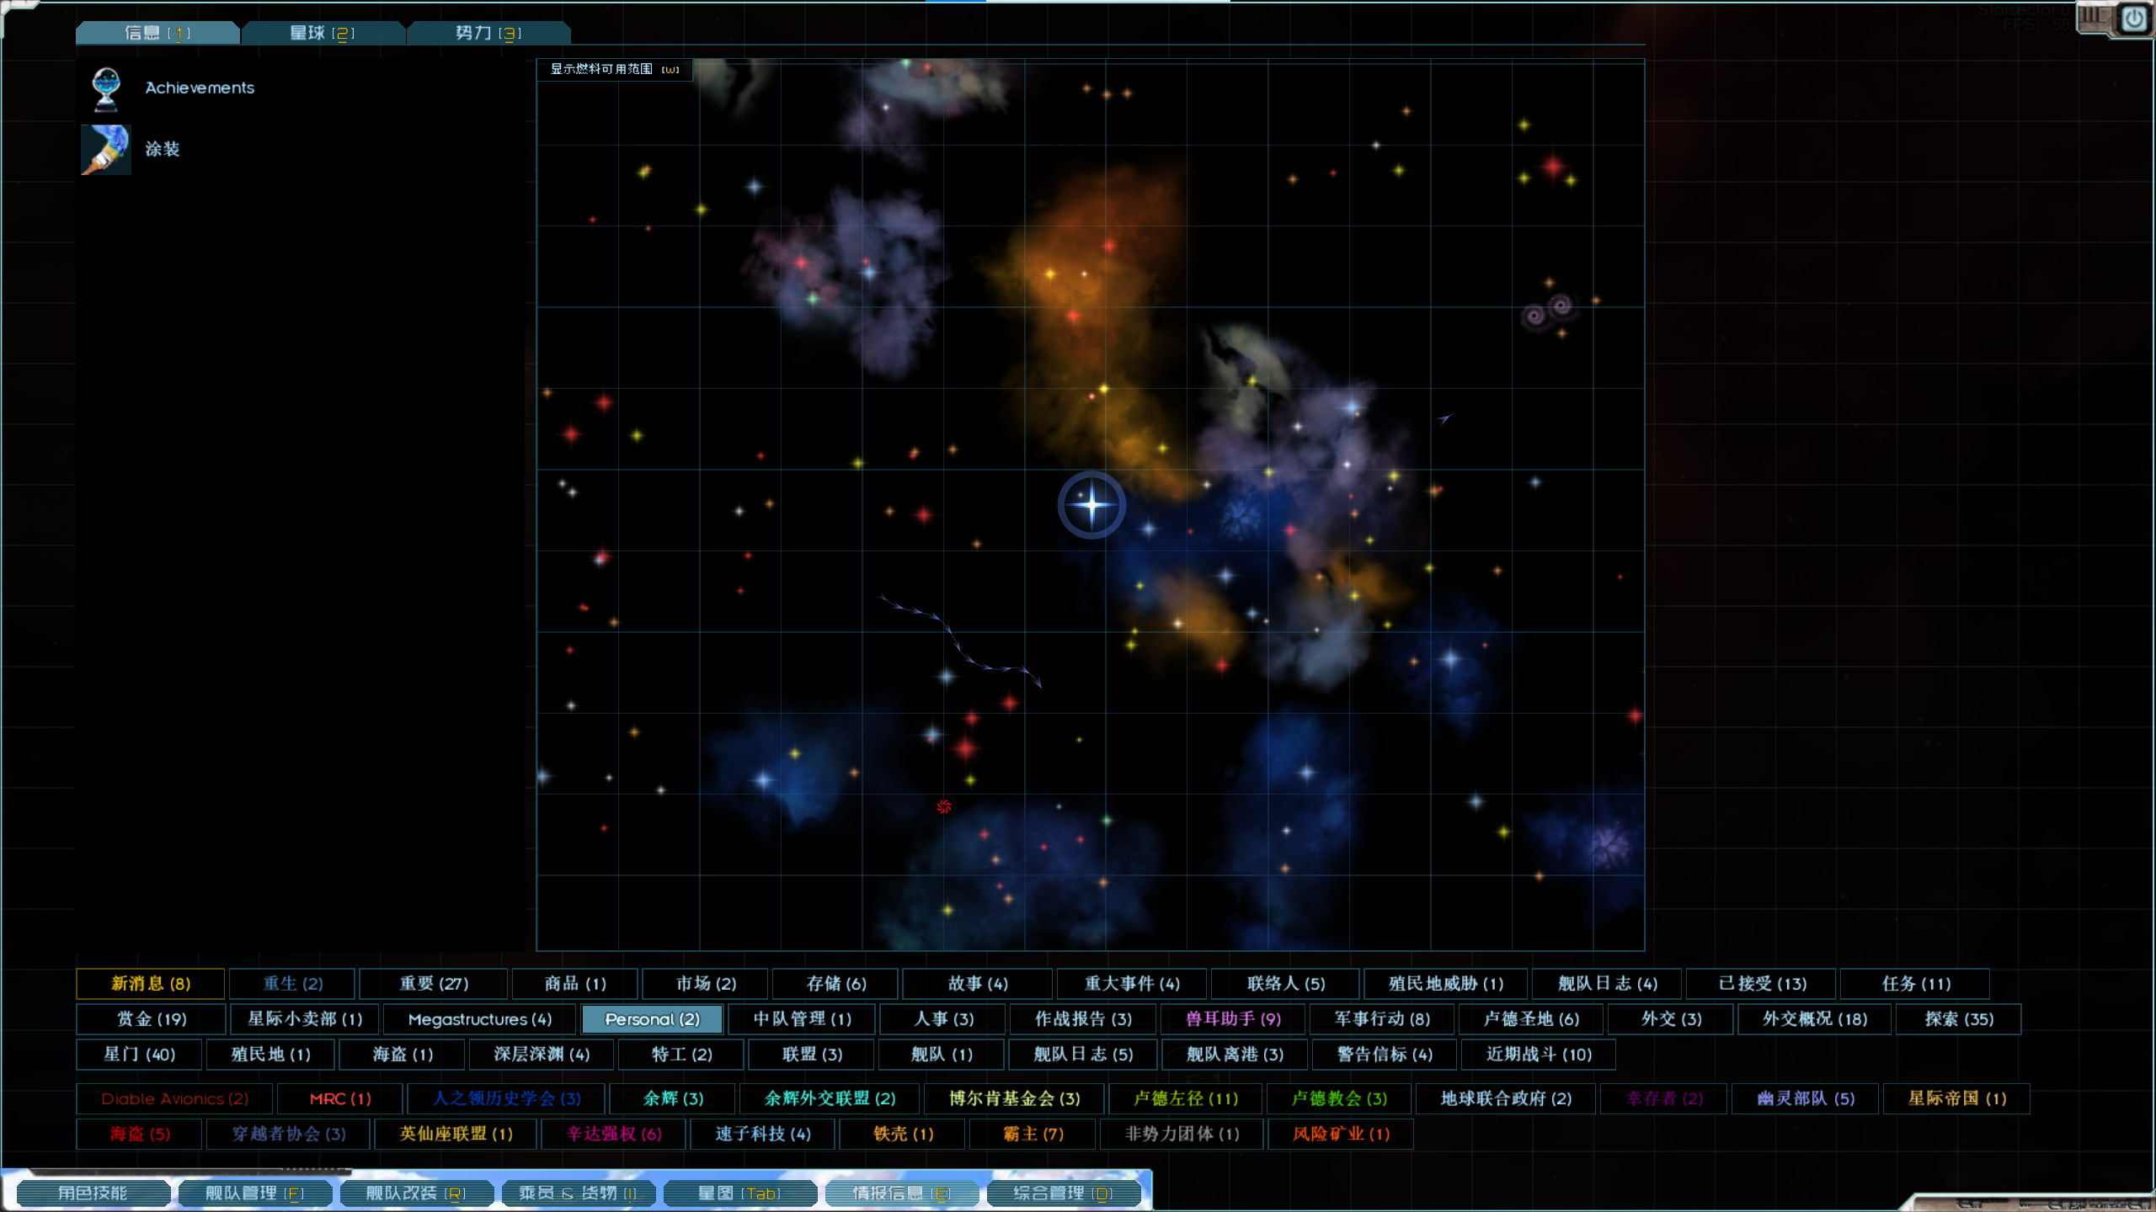Toggle off the Personal (2) filter tag
2156x1212 pixels.
(x=652, y=1019)
